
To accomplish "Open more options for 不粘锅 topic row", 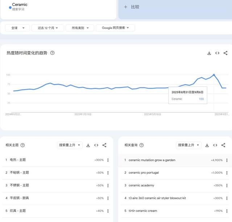I will [x=108, y=173].
